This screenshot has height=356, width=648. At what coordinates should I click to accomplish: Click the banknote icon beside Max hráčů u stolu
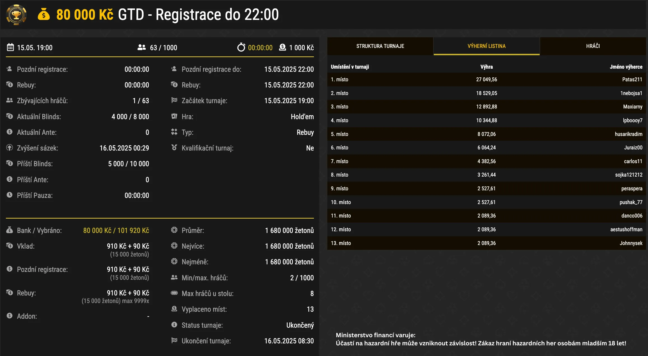pyautogui.click(x=174, y=293)
